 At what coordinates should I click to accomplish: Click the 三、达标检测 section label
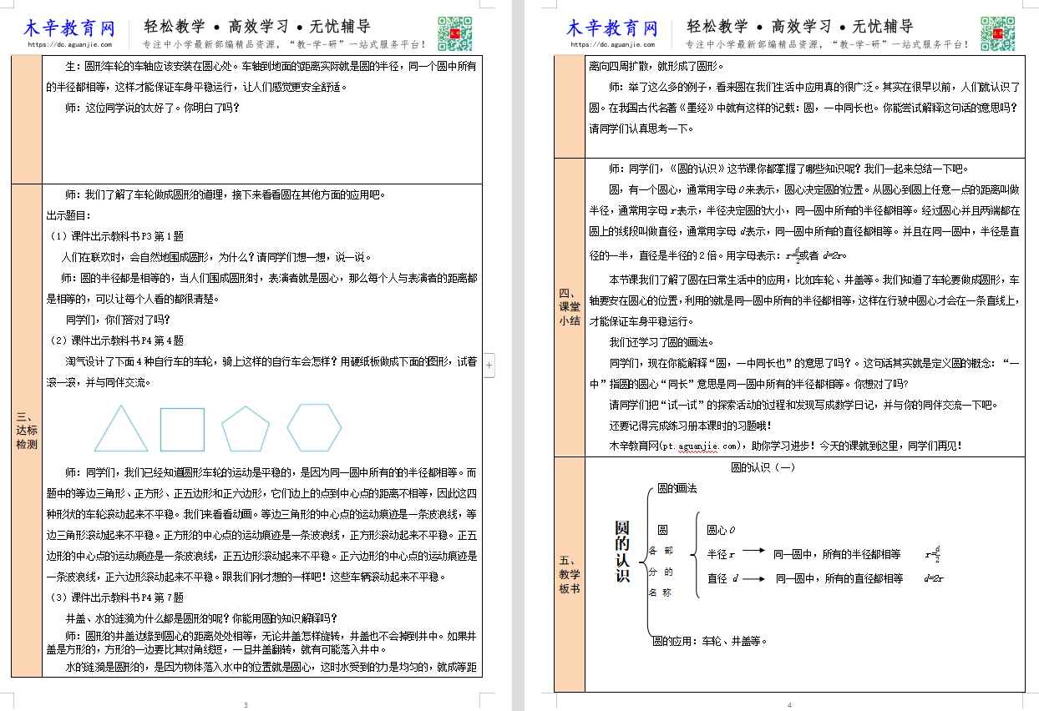27,431
